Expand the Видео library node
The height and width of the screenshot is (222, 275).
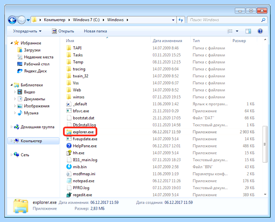[x=15, y=92]
